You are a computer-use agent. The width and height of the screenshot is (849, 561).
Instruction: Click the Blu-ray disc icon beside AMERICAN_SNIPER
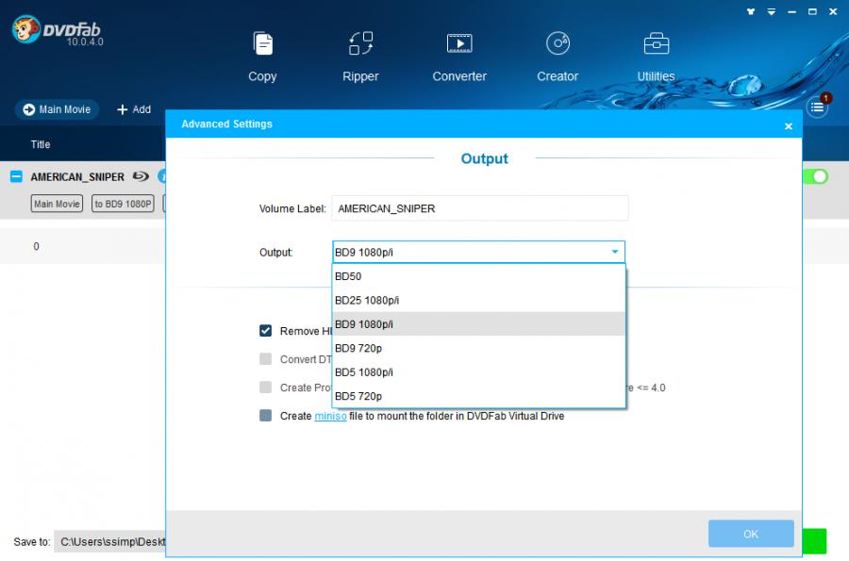(x=141, y=176)
